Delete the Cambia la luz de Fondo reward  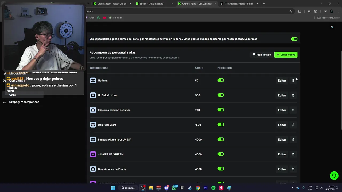coord(293,169)
